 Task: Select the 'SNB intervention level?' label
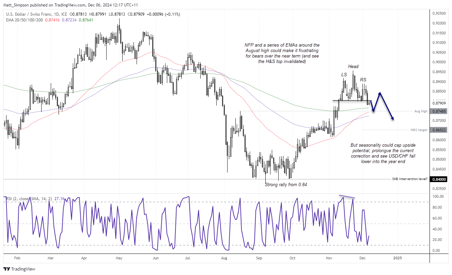click(x=410, y=179)
